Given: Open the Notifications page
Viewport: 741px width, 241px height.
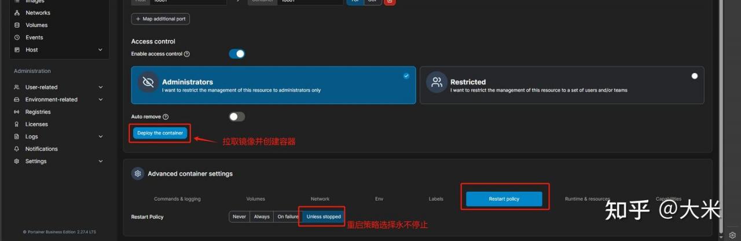Looking at the screenshot, I should (x=42, y=149).
